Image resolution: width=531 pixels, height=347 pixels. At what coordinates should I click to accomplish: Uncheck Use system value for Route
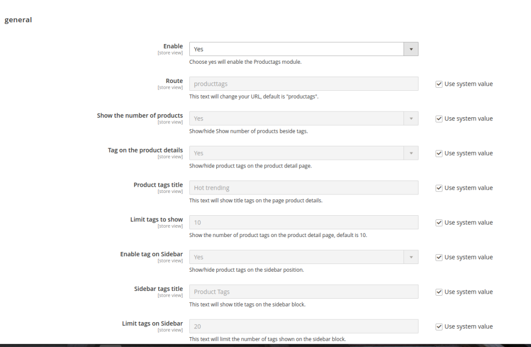[439, 84]
